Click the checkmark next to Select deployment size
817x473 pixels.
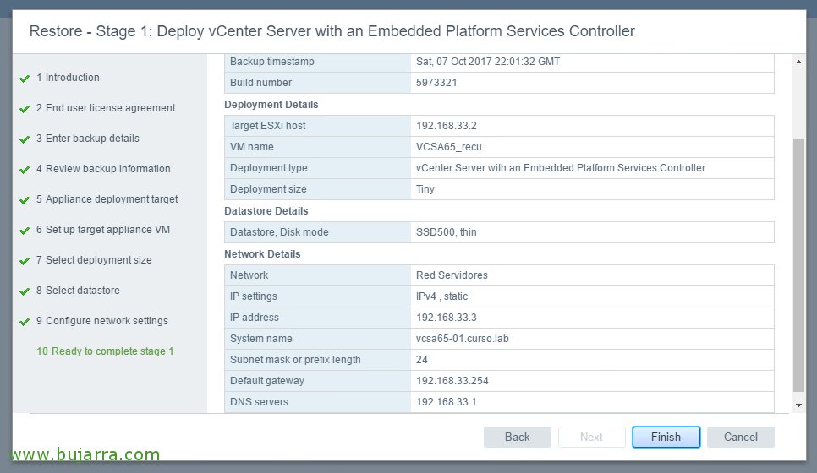[x=25, y=261]
